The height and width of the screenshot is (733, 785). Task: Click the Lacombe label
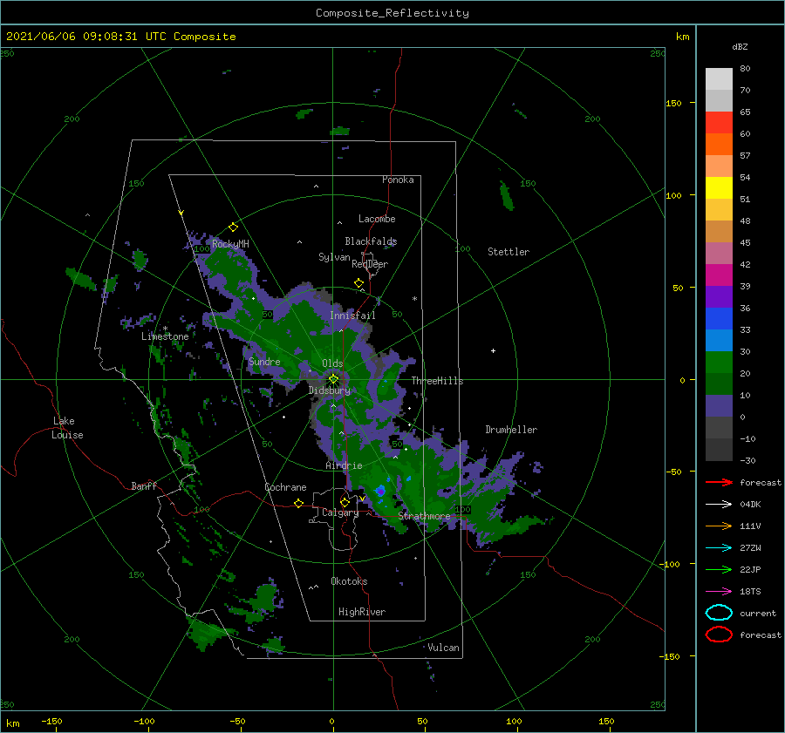[x=377, y=219]
